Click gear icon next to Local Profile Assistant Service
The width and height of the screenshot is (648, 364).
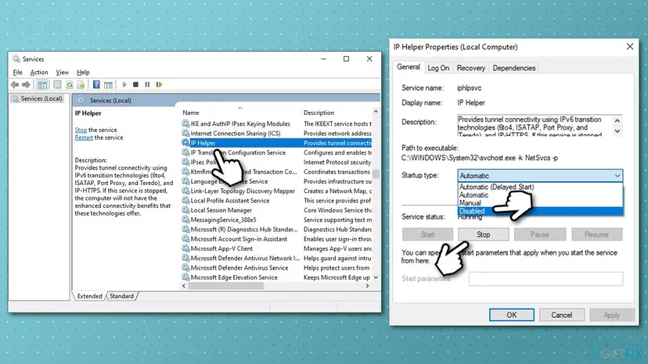[x=185, y=201]
